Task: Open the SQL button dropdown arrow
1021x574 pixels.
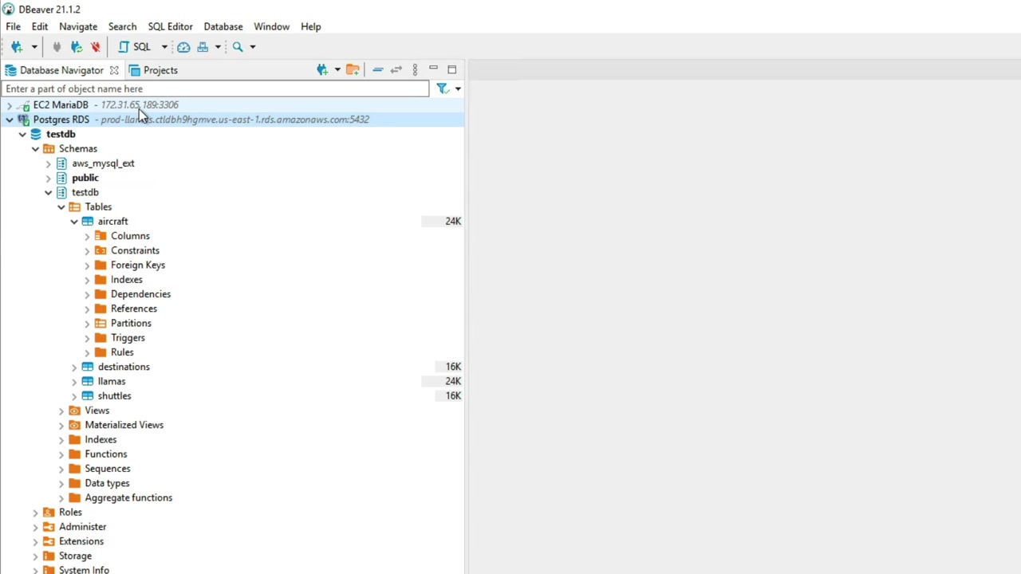Action: point(164,47)
